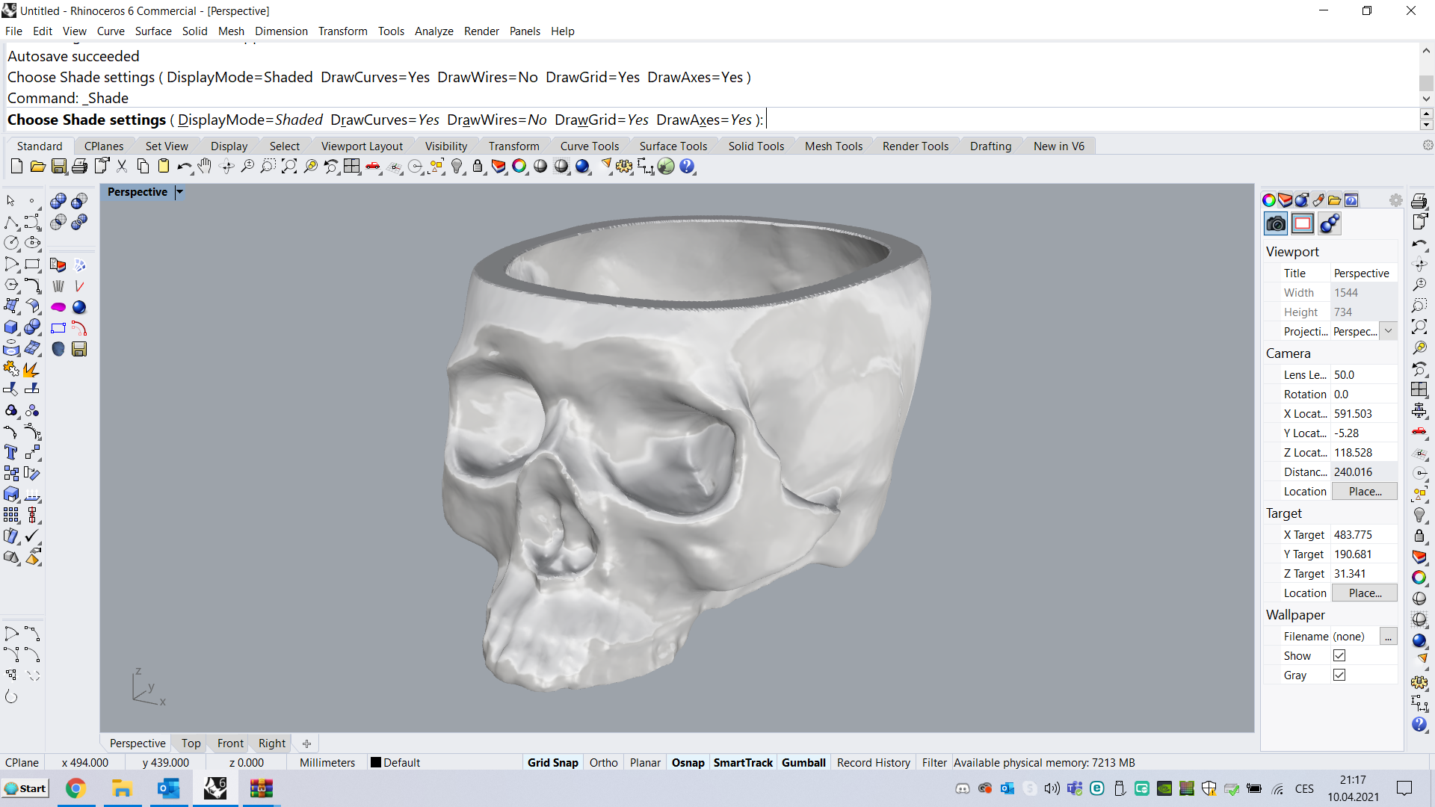The image size is (1435, 807).
Task: Toggle the Wallpaper Show checkbox
Action: [1339, 655]
